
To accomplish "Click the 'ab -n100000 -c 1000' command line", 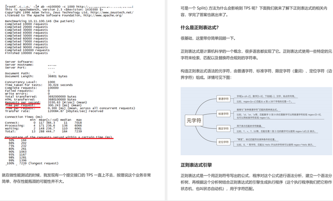I will (69, 6).
